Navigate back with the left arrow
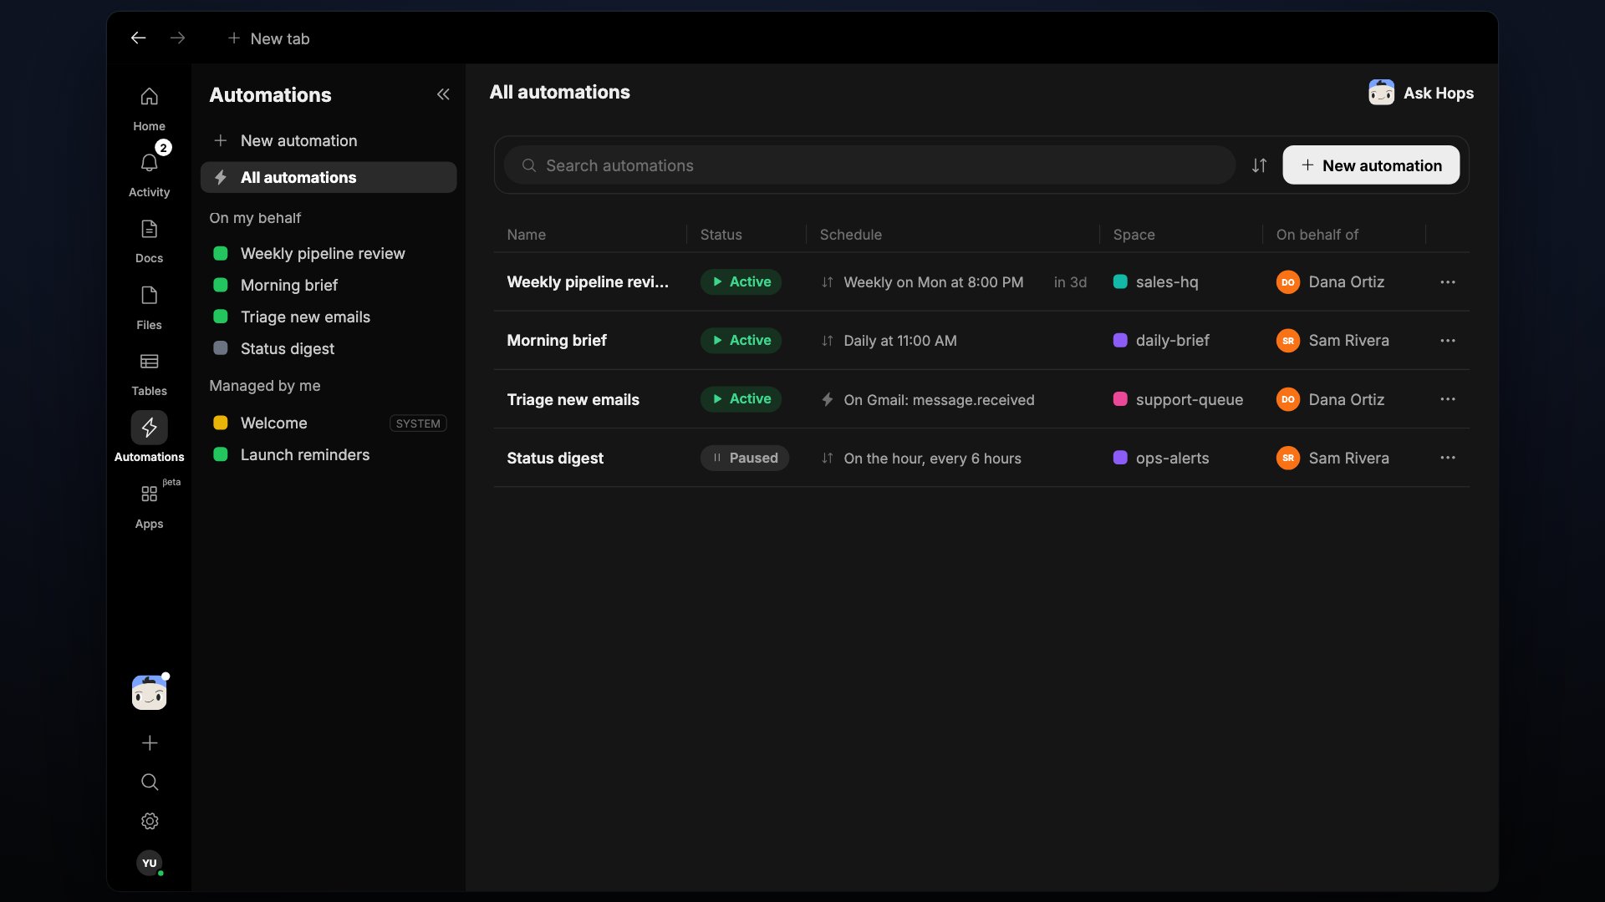The height and width of the screenshot is (902, 1605). (x=139, y=38)
